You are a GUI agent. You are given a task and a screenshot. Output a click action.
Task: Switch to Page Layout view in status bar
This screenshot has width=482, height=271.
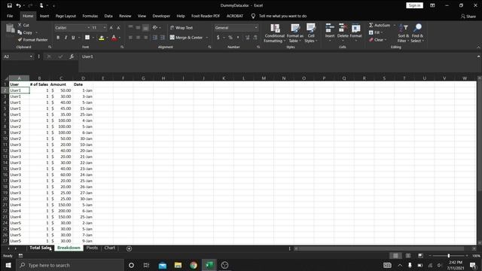[408, 256]
